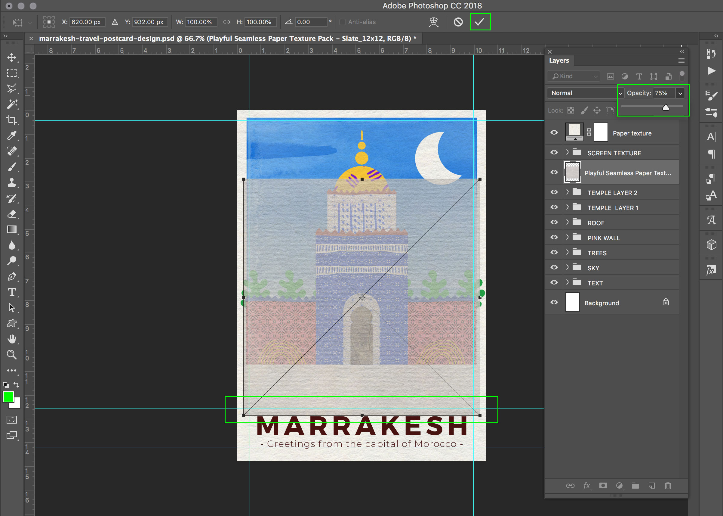
Task: Select the Brush tool
Action: click(12, 167)
